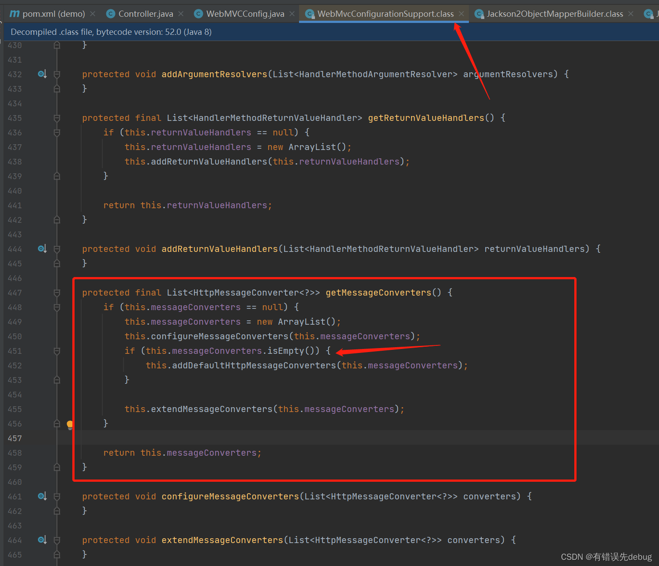Collapse the configureMessageConverters method at line 461

click(x=57, y=496)
